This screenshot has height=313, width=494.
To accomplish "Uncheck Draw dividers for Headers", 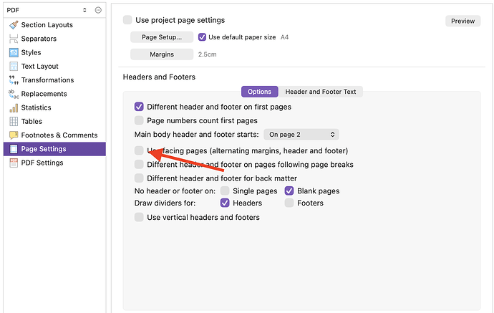I will pos(225,203).
